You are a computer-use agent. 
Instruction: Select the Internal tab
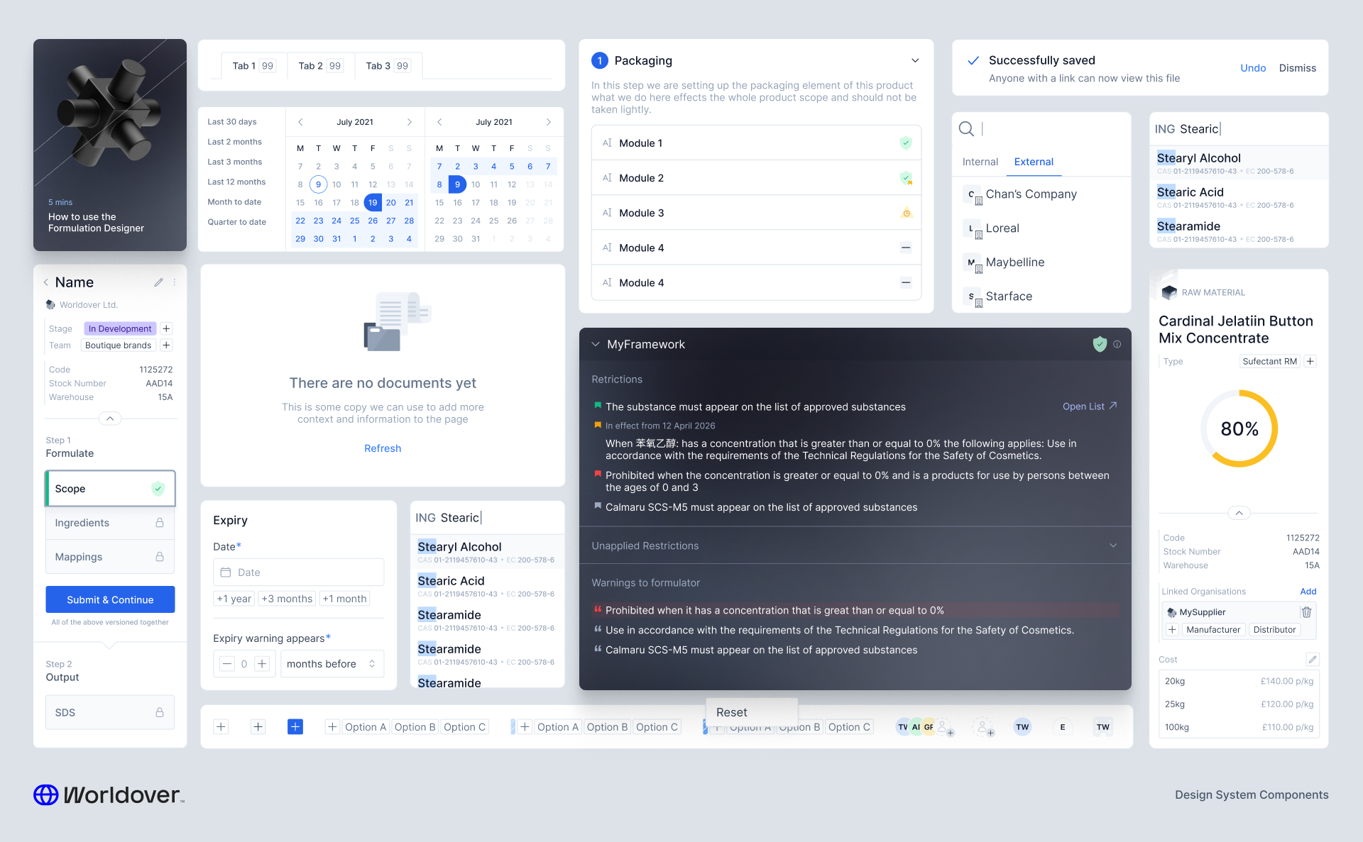click(980, 162)
